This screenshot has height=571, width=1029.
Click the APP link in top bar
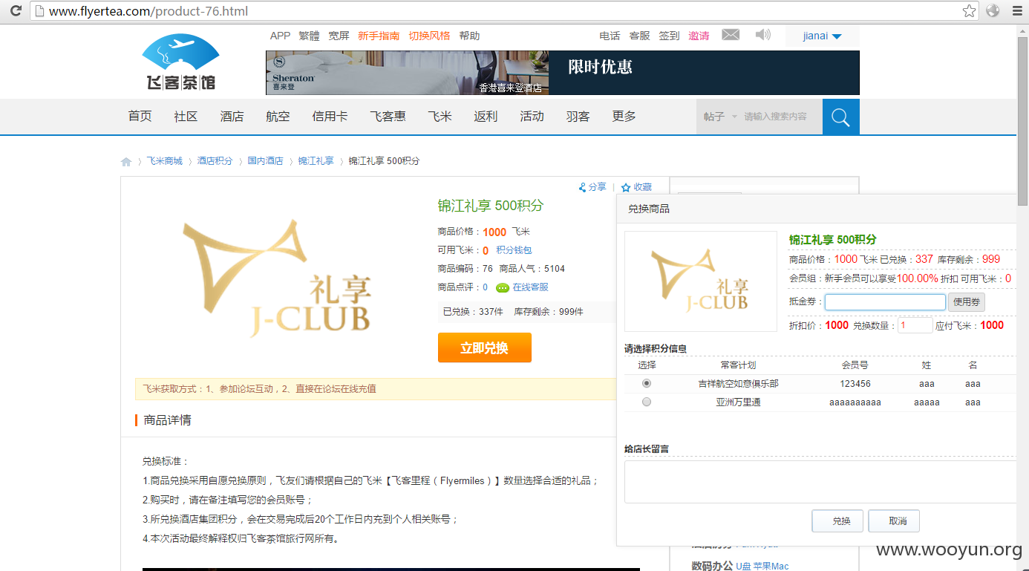[280, 36]
